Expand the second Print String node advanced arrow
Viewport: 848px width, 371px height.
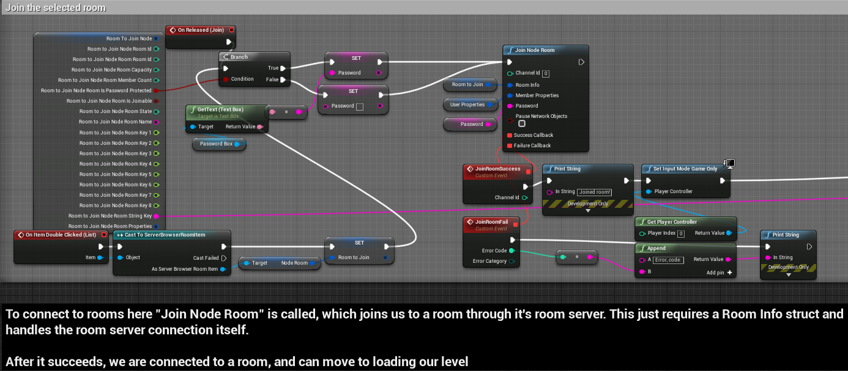[789, 274]
